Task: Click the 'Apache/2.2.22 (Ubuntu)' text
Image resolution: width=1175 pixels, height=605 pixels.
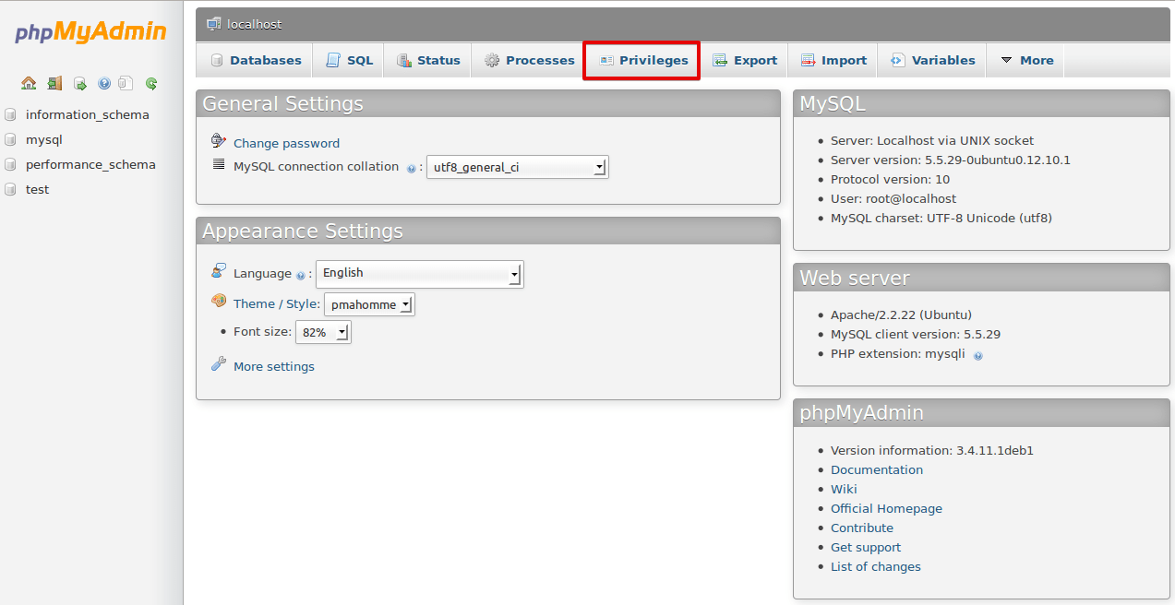Action: [x=901, y=315]
